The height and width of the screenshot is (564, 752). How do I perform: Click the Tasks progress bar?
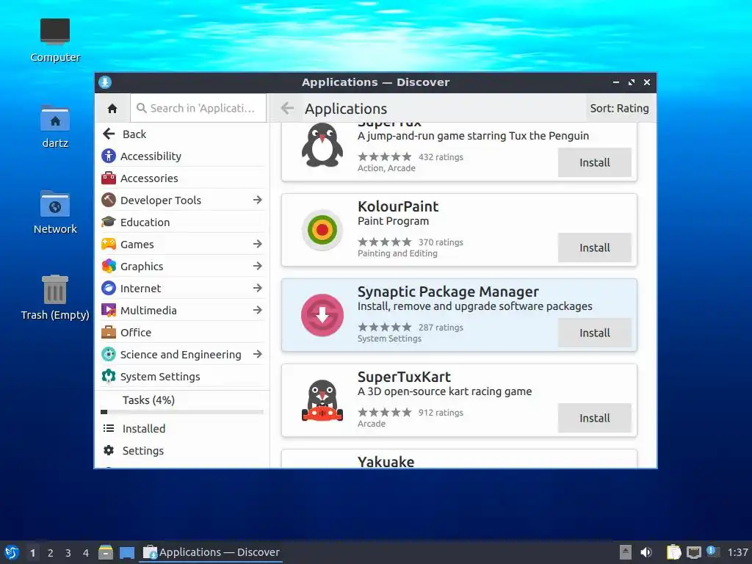click(182, 412)
